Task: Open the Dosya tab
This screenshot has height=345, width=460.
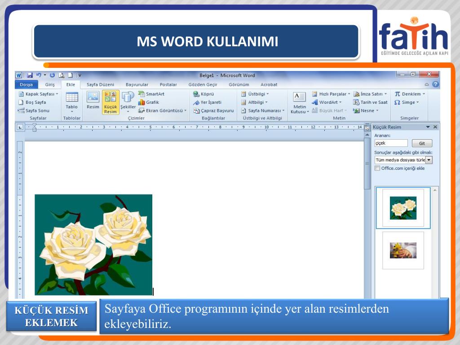Action: 26,84
